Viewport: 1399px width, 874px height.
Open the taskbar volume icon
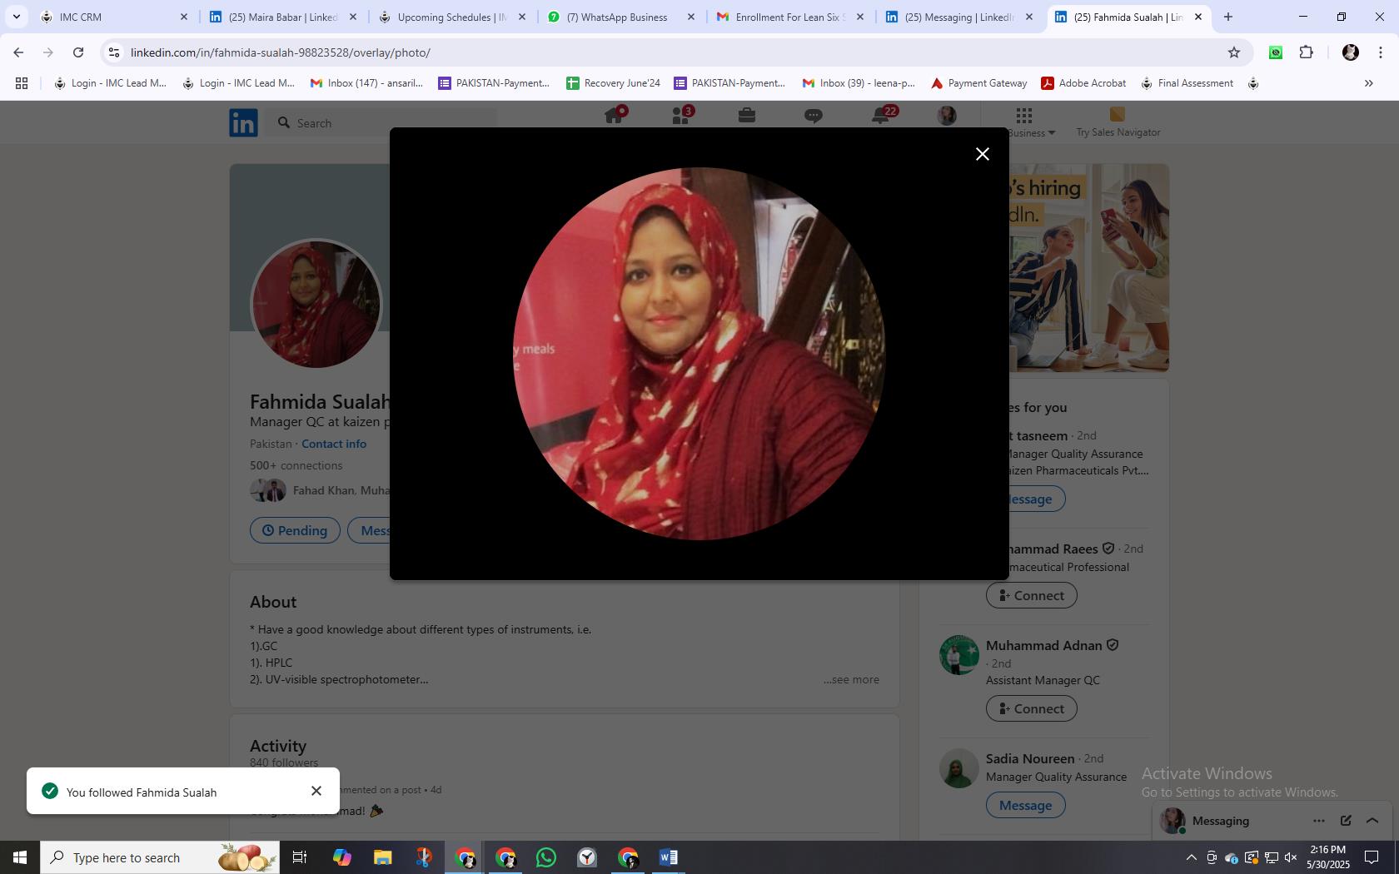tap(1291, 857)
